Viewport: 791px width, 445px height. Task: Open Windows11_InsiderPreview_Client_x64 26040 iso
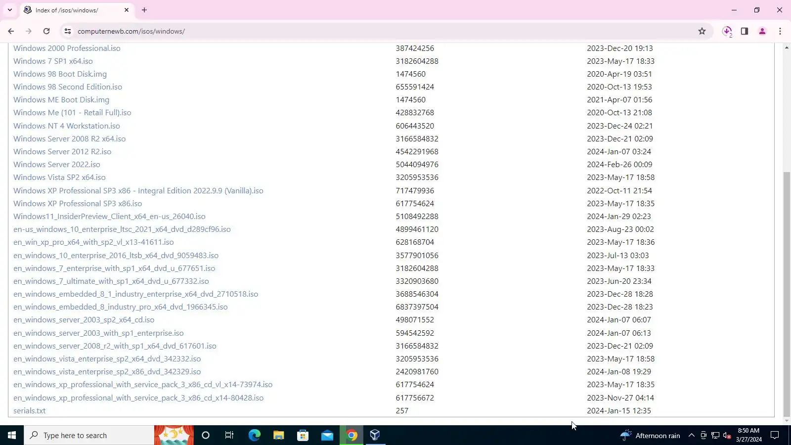coord(109,217)
